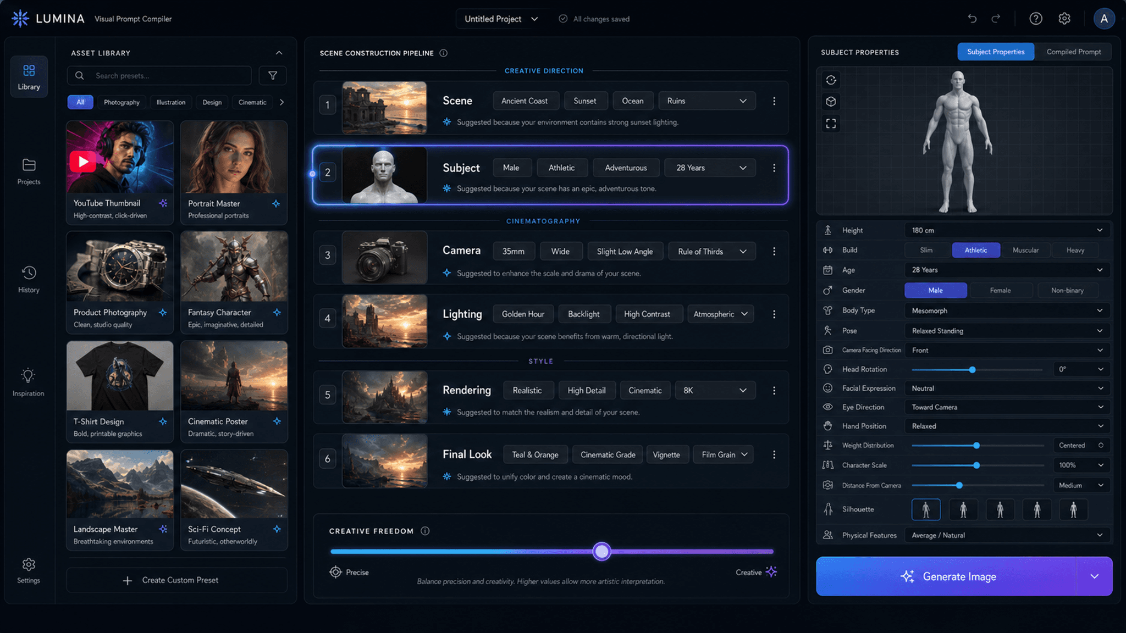
Task: Set Gender to Male
Action: coord(936,290)
